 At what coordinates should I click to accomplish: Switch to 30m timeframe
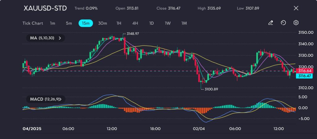tap(102, 23)
